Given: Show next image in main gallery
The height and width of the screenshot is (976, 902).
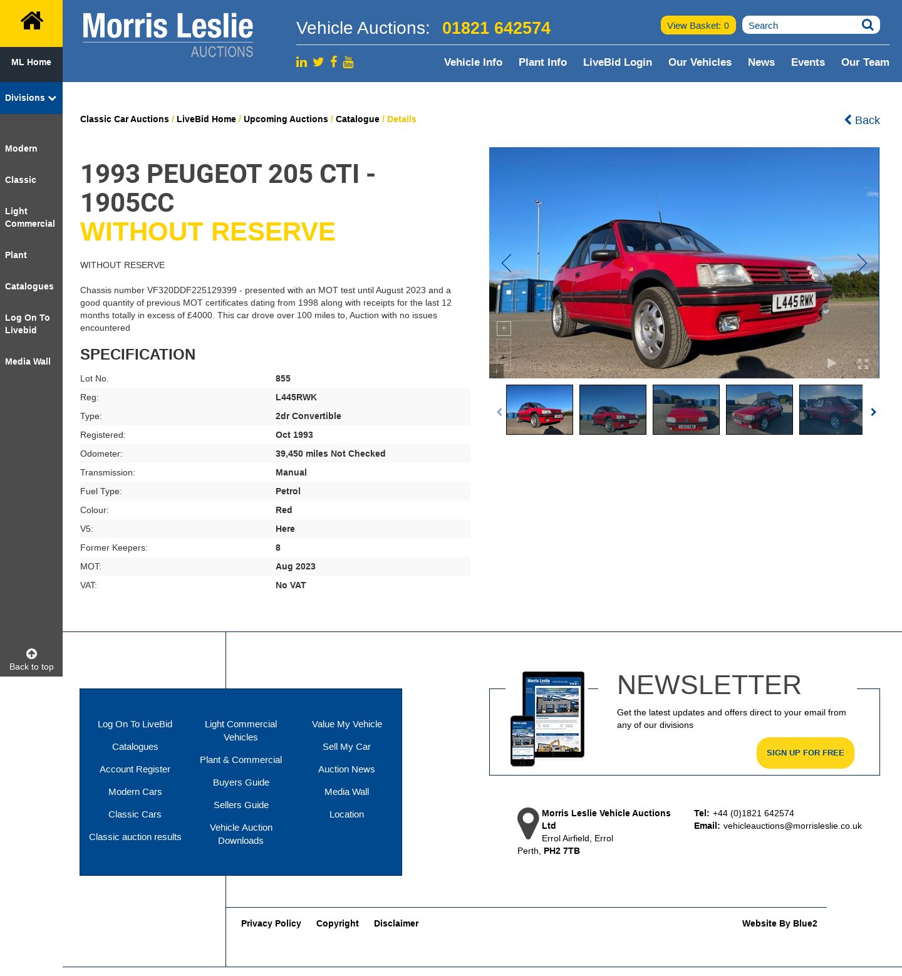Looking at the screenshot, I should tap(862, 263).
